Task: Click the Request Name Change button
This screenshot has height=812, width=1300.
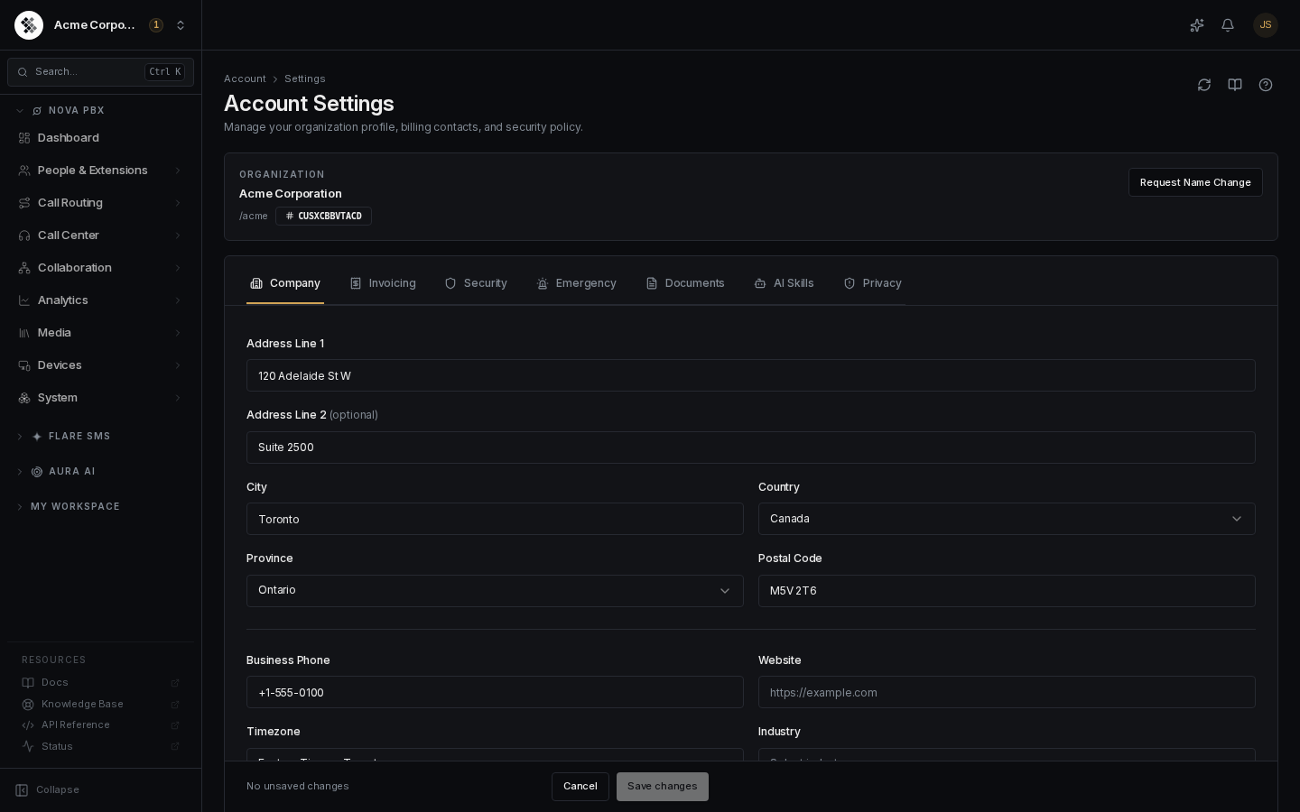Action: point(1195,182)
